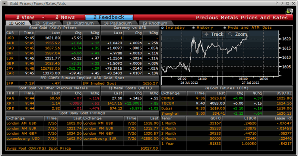
Task: Click the News button
Action: pos(65,17)
